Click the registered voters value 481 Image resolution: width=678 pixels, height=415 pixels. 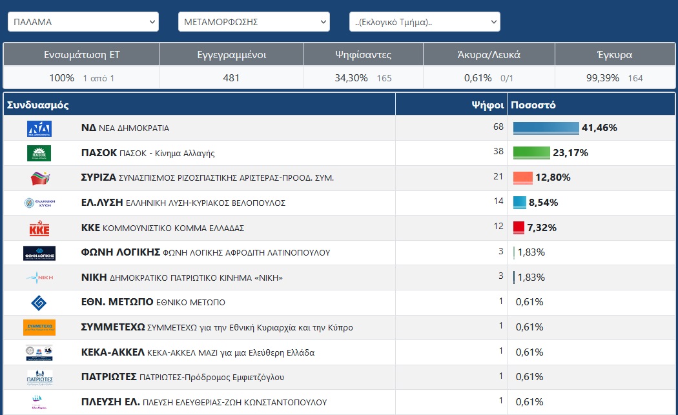(231, 78)
